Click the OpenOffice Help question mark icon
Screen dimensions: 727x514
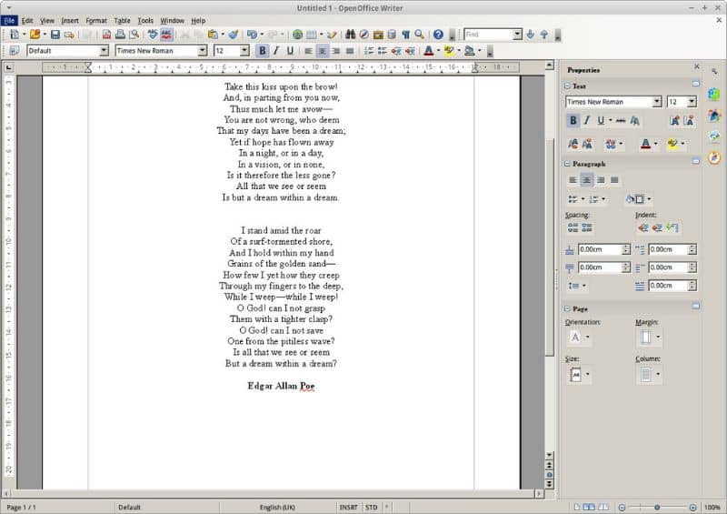(x=438, y=35)
